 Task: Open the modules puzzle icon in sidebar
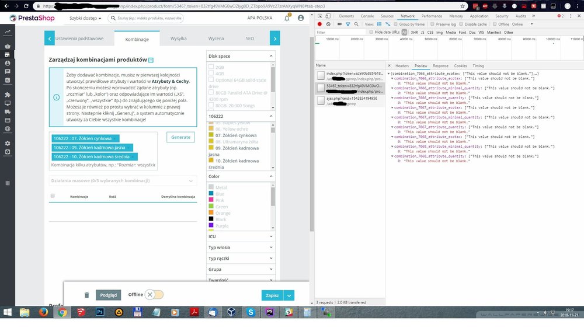tap(8, 95)
